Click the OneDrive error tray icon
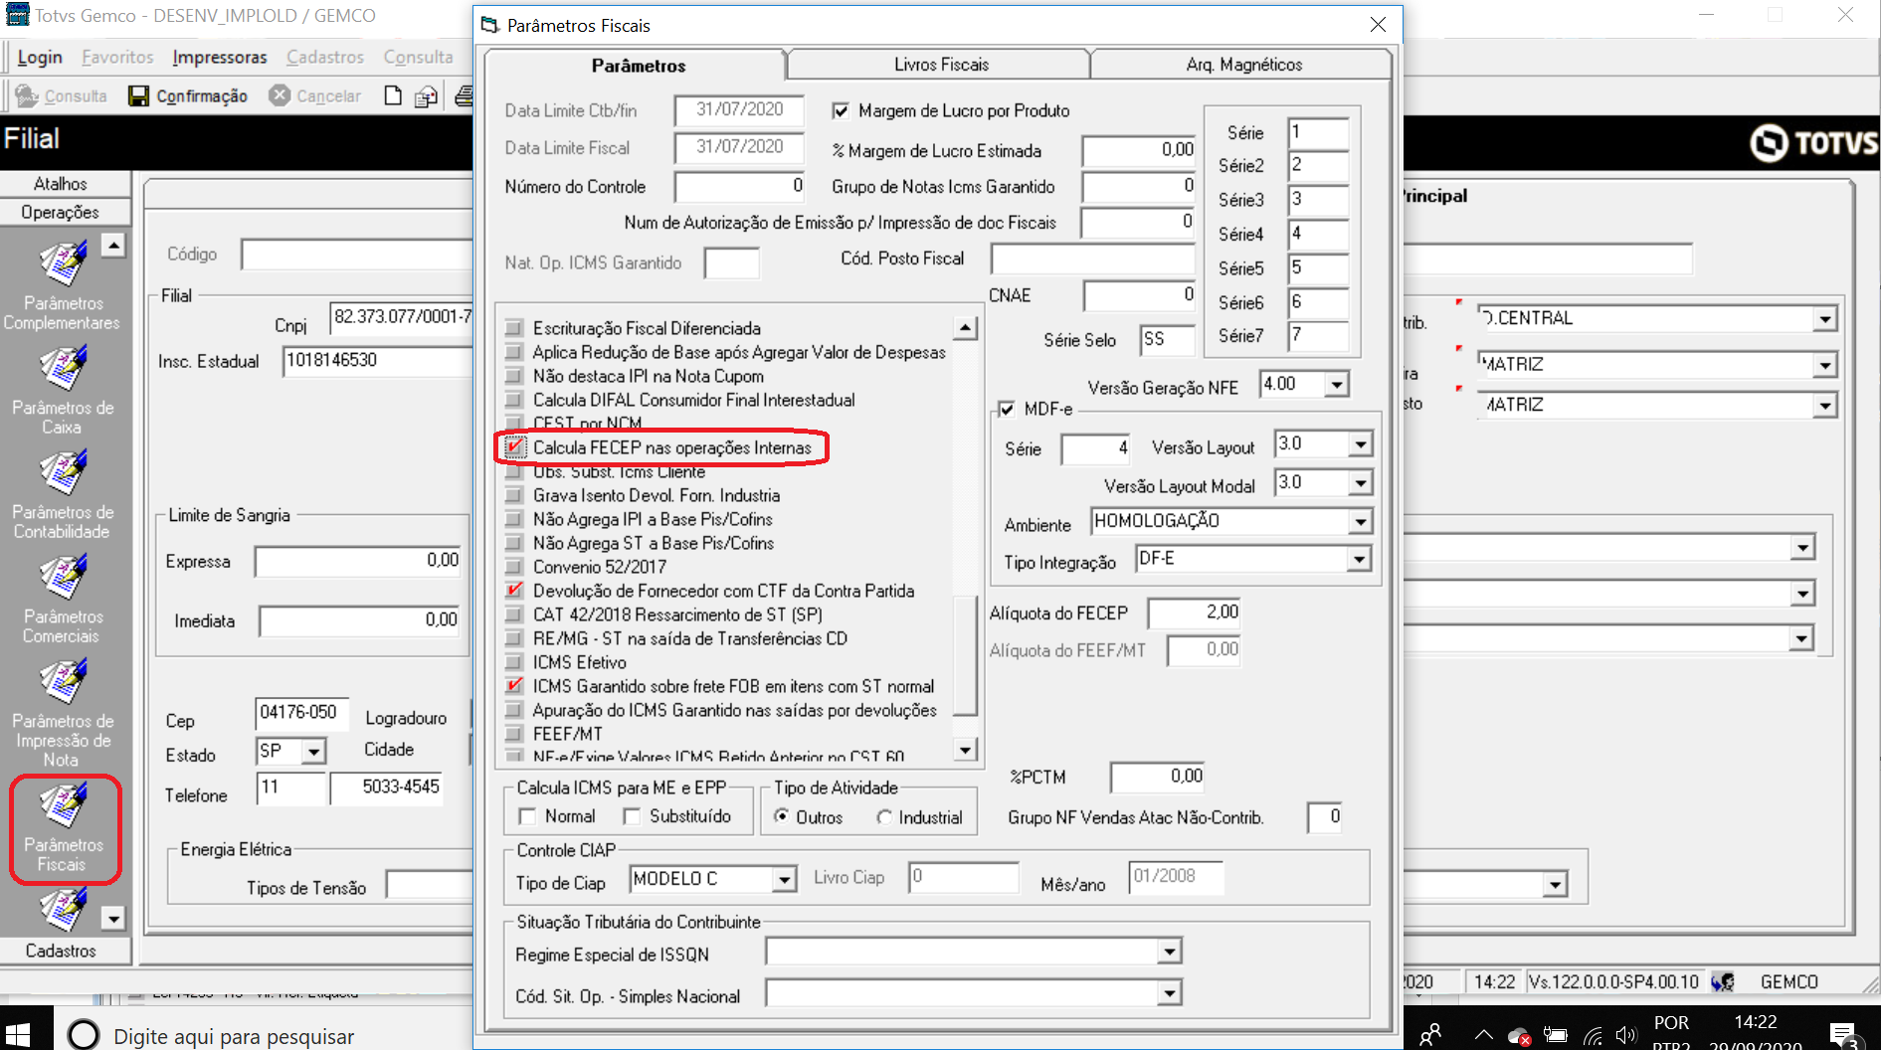The height and width of the screenshot is (1050, 1881). pyautogui.click(x=1519, y=1036)
